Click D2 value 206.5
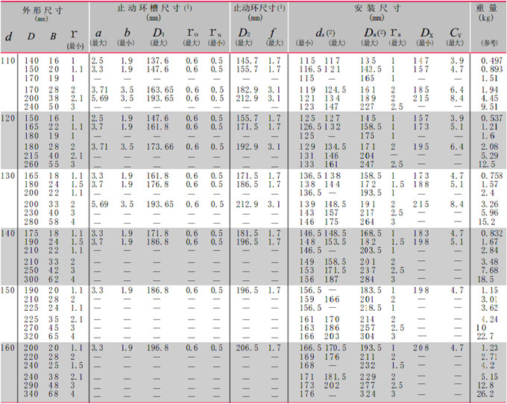Viewport: 507px width, 404px height. click(247, 348)
